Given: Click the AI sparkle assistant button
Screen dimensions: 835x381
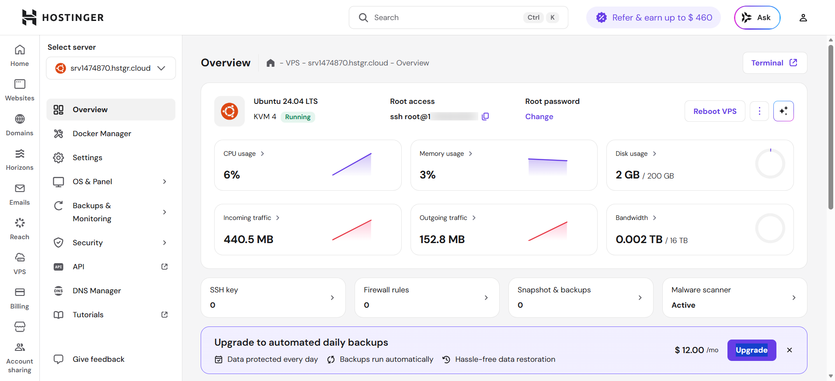Looking at the screenshot, I should 783,111.
